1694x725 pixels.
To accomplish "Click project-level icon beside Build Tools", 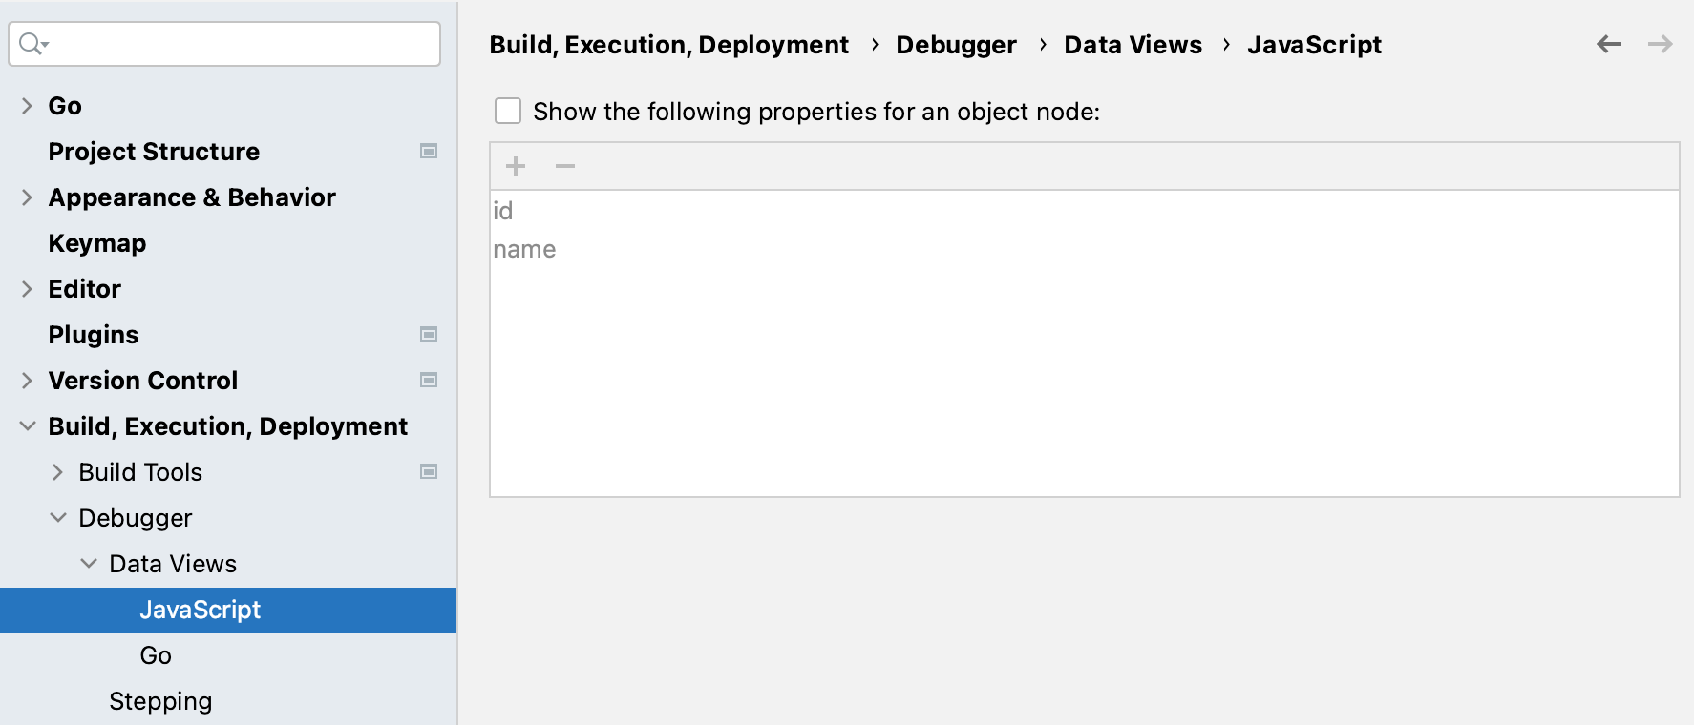I will (429, 472).
